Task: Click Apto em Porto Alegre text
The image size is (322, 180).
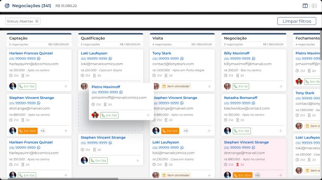Action: pos(188,70)
